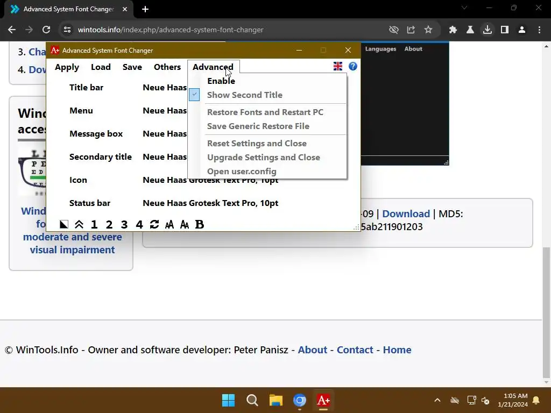Select profile number 2 icon
Viewport: 551px width, 413px height.
[x=109, y=224]
